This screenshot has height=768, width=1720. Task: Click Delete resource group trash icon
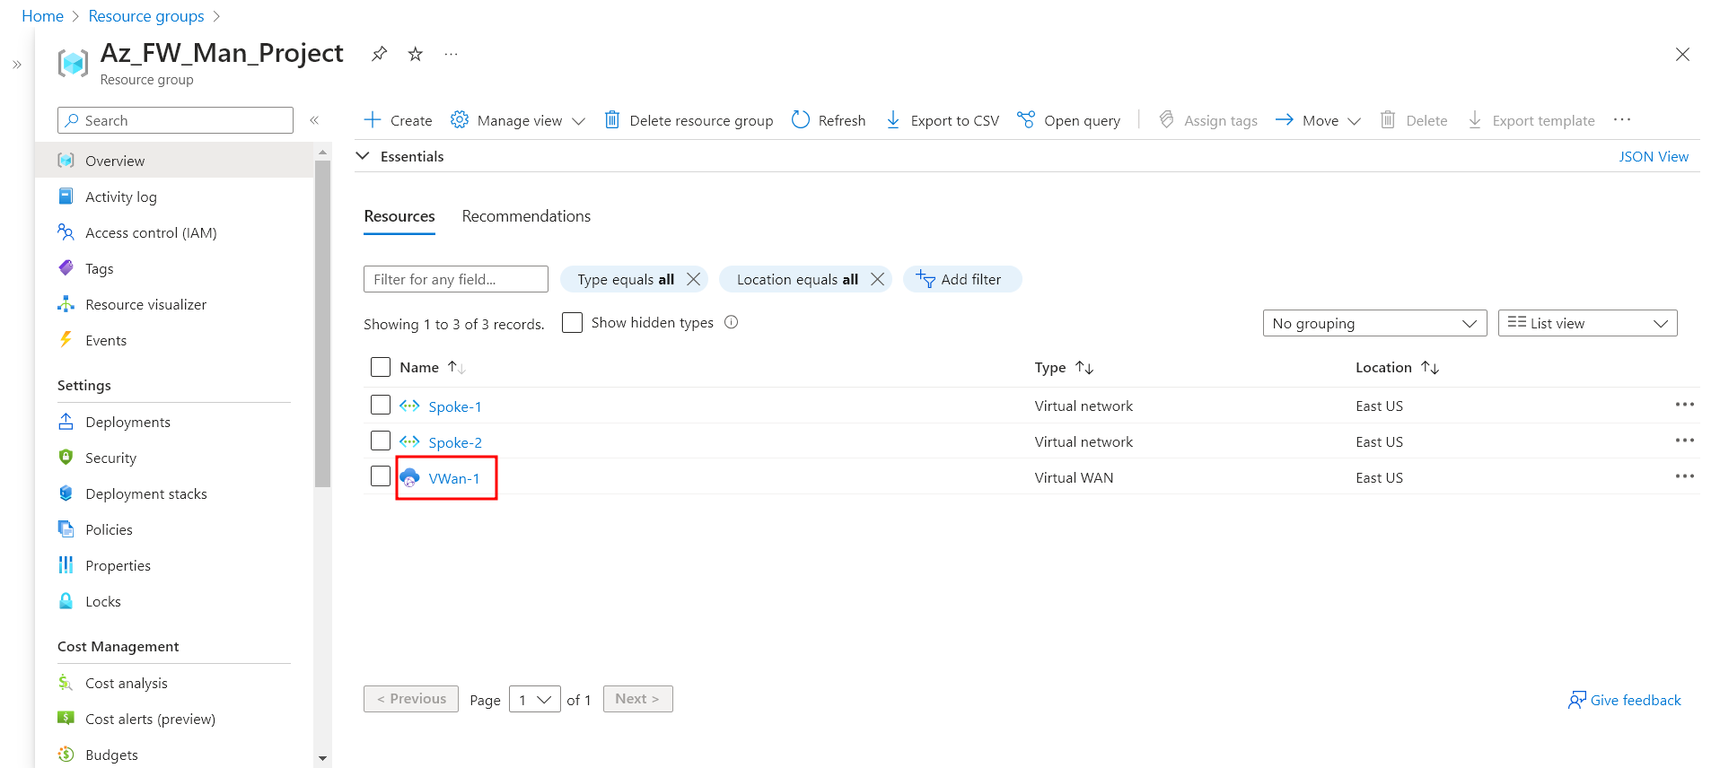612,120
